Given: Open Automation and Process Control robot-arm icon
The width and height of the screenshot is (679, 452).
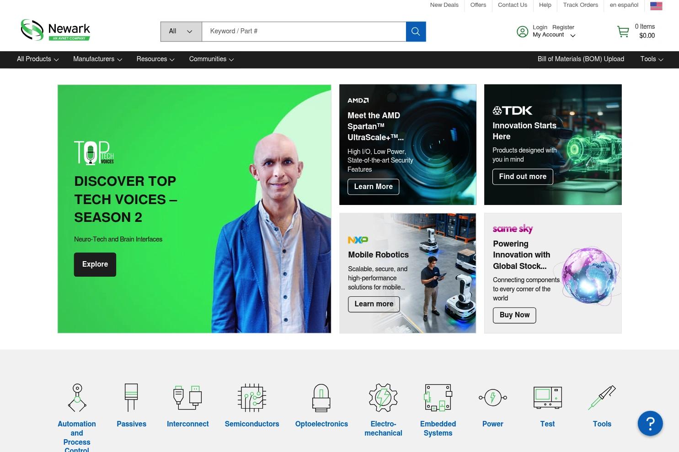Looking at the screenshot, I should pyautogui.click(x=77, y=398).
